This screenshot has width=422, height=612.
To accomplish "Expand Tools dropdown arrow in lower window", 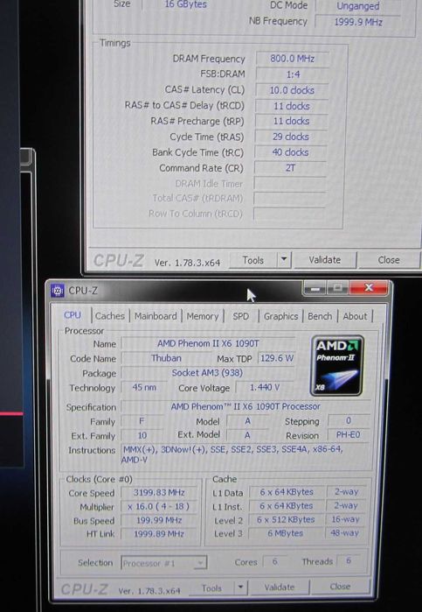I will click(x=240, y=587).
